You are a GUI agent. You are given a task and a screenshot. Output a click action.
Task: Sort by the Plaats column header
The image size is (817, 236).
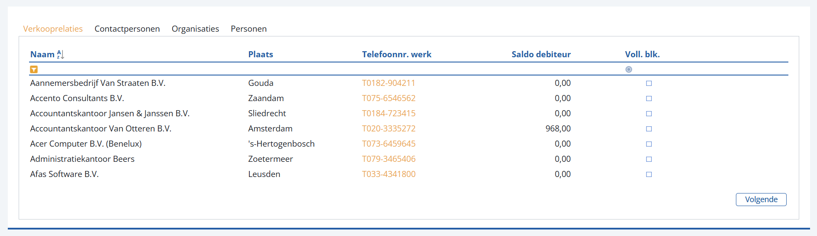click(x=261, y=54)
